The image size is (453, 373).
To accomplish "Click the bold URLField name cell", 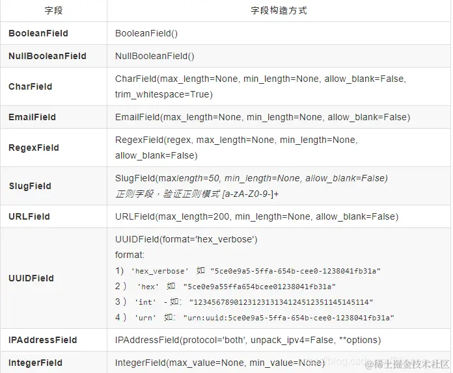I will (x=29, y=216).
